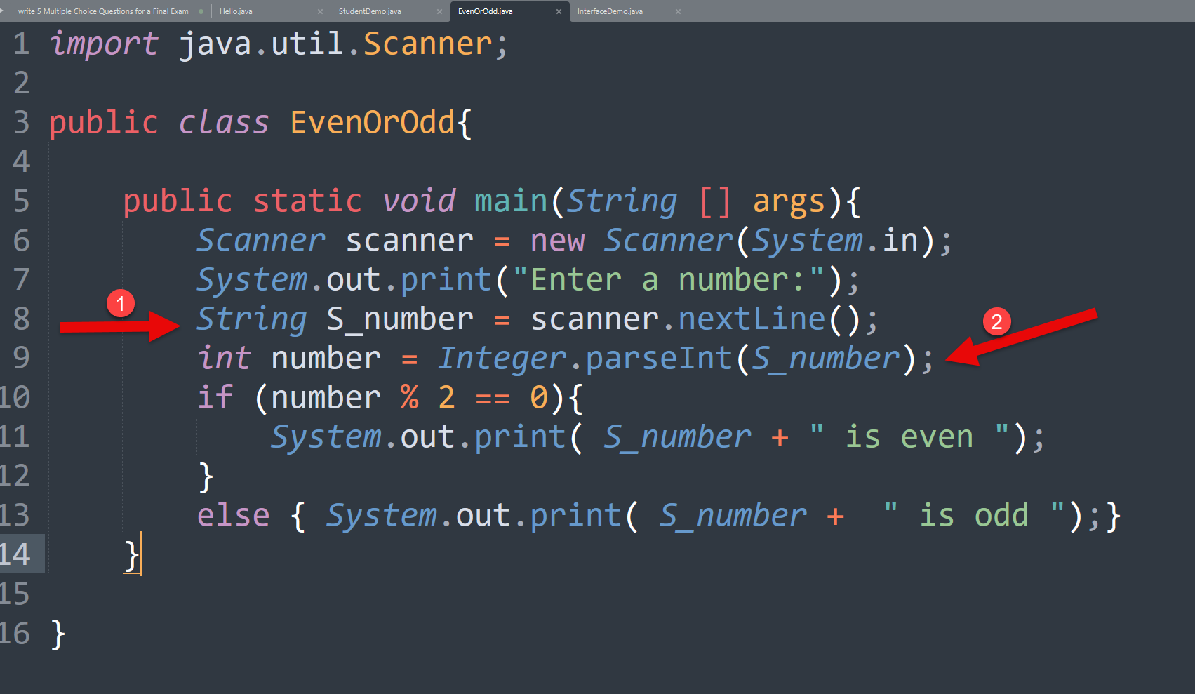Click the 'static' keyword on line 5
This screenshot has width=1195, height=694.
[307, 201]
